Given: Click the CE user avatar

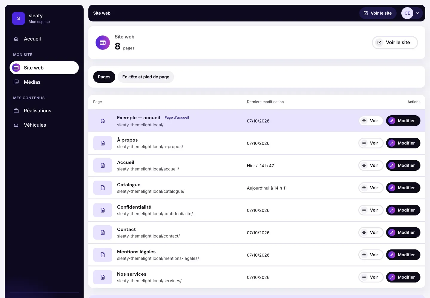Looking at the screenshot, I should pos(407,13).
